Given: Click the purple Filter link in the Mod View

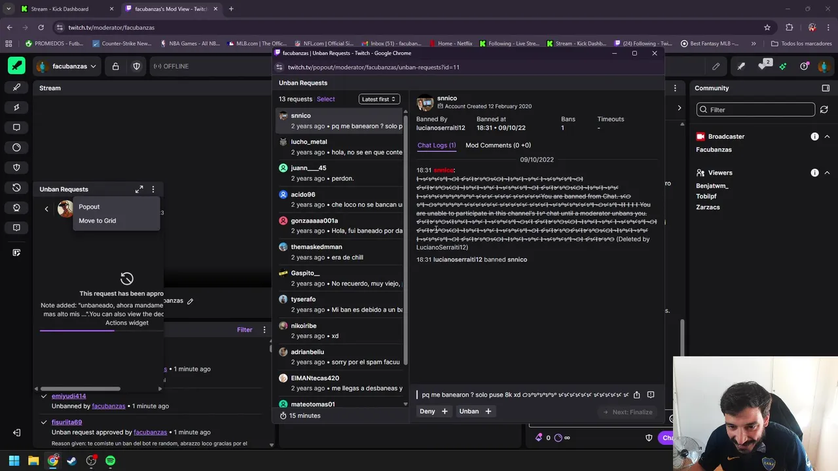Looking at the screenshot, I should coord(244,330).
